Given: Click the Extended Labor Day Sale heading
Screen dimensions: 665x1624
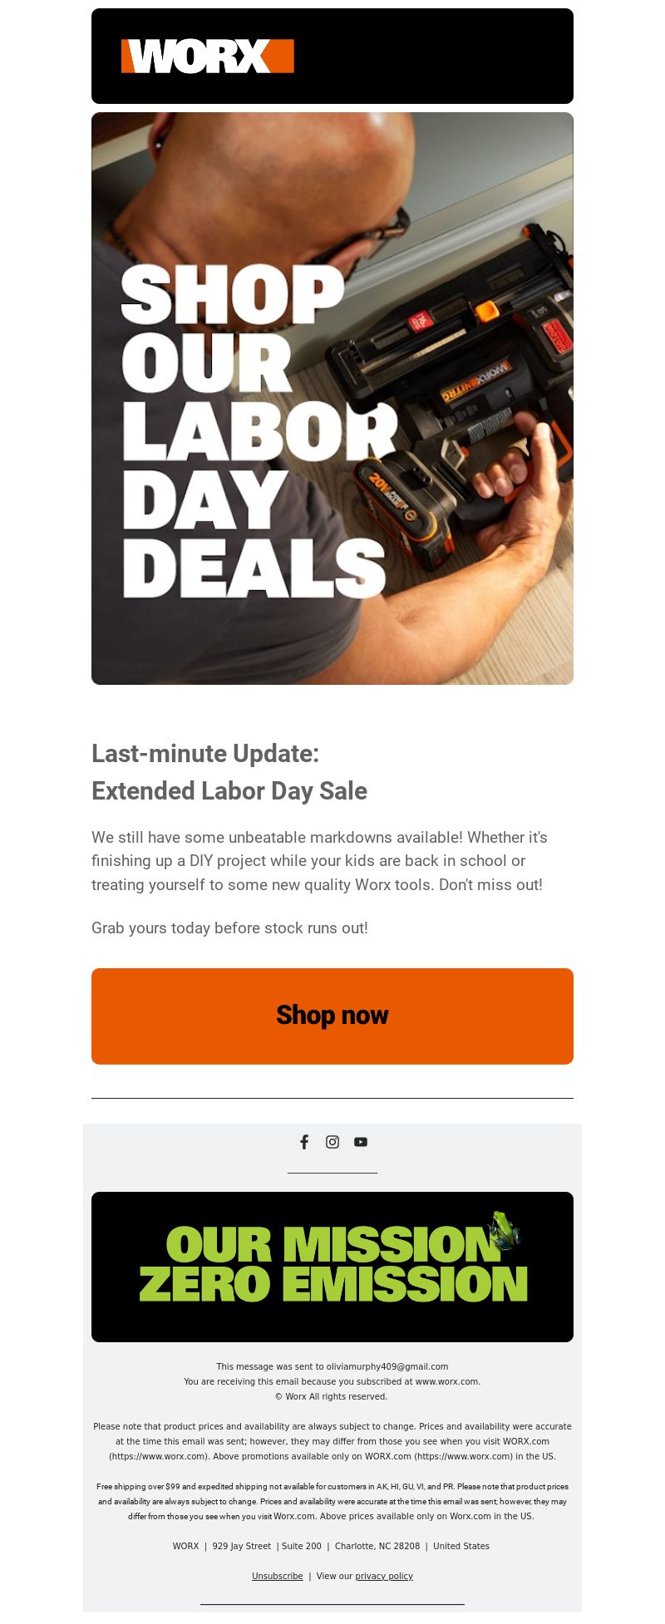Looking at the screenshot, I should tap(229, 790).
